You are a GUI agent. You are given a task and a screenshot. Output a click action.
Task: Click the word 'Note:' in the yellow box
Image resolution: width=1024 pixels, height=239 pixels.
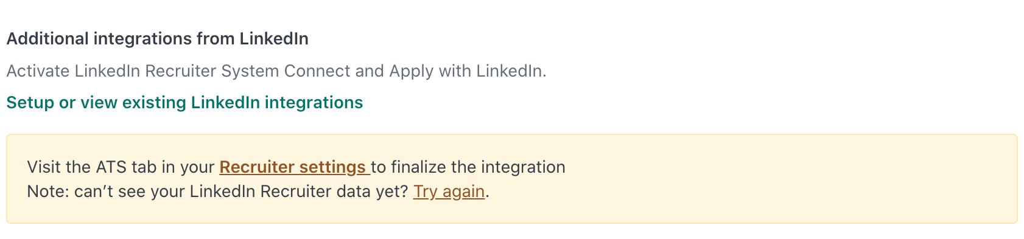pos(48,192)
